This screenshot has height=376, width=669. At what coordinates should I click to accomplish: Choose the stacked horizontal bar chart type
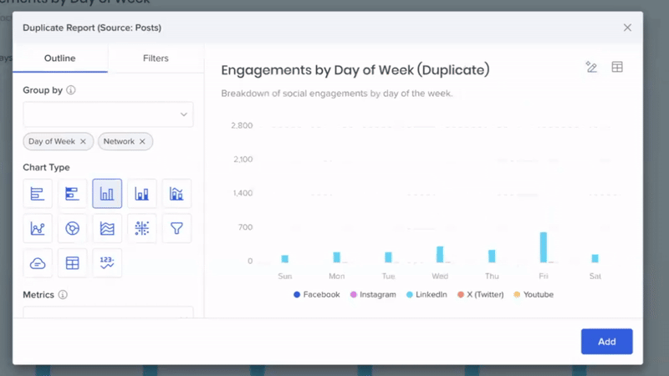[x=73, y=194]
